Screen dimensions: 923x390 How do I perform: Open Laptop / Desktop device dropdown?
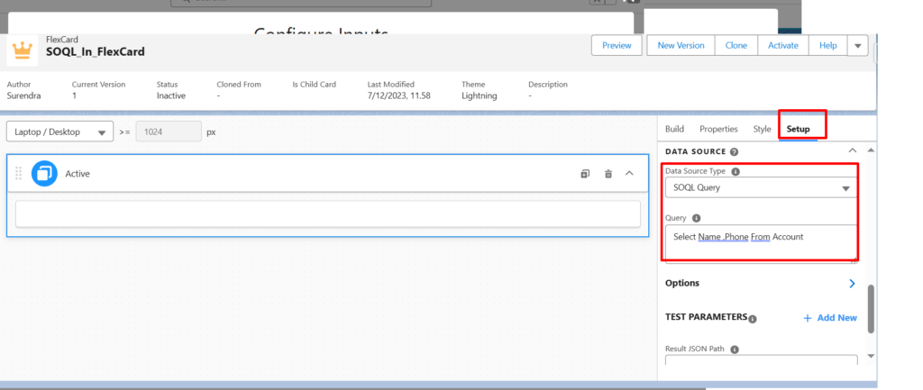pos(60,132)
